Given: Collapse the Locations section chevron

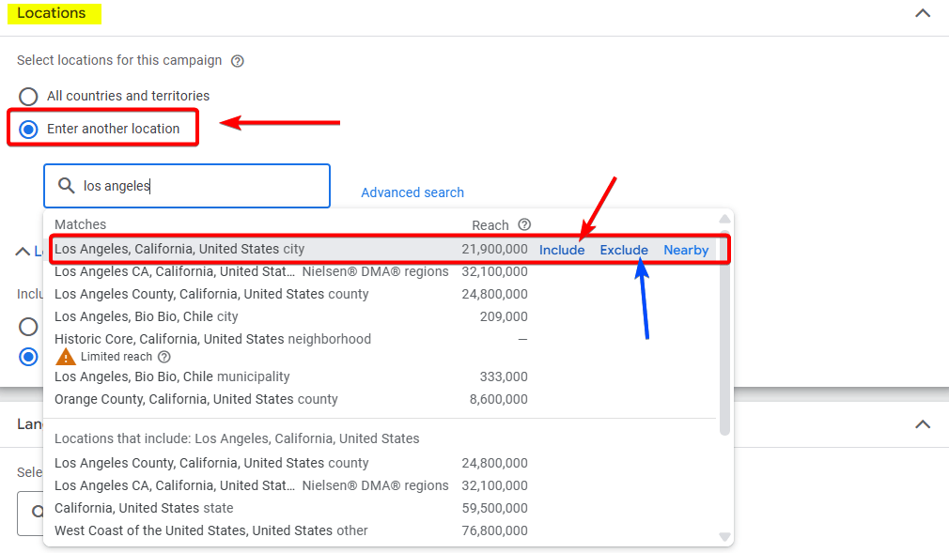Looking at the screenshot, I should coord(923,13).
